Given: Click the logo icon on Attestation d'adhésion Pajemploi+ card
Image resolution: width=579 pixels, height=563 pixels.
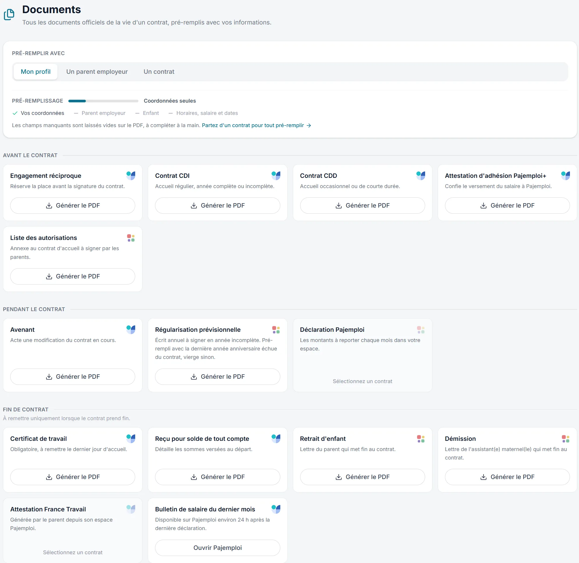Looking at the screenshot, I should (565, 176).
